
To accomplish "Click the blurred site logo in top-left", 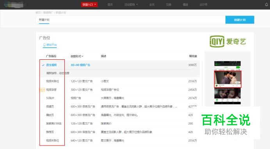I will (x=14, y=5).
